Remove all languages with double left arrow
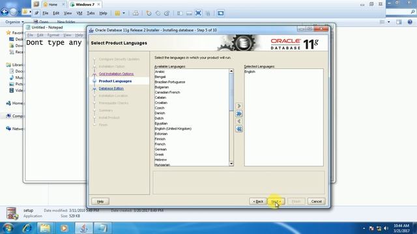Image resolution: width=417 pixels, height=234 pixels. click(x=239, y=129)
